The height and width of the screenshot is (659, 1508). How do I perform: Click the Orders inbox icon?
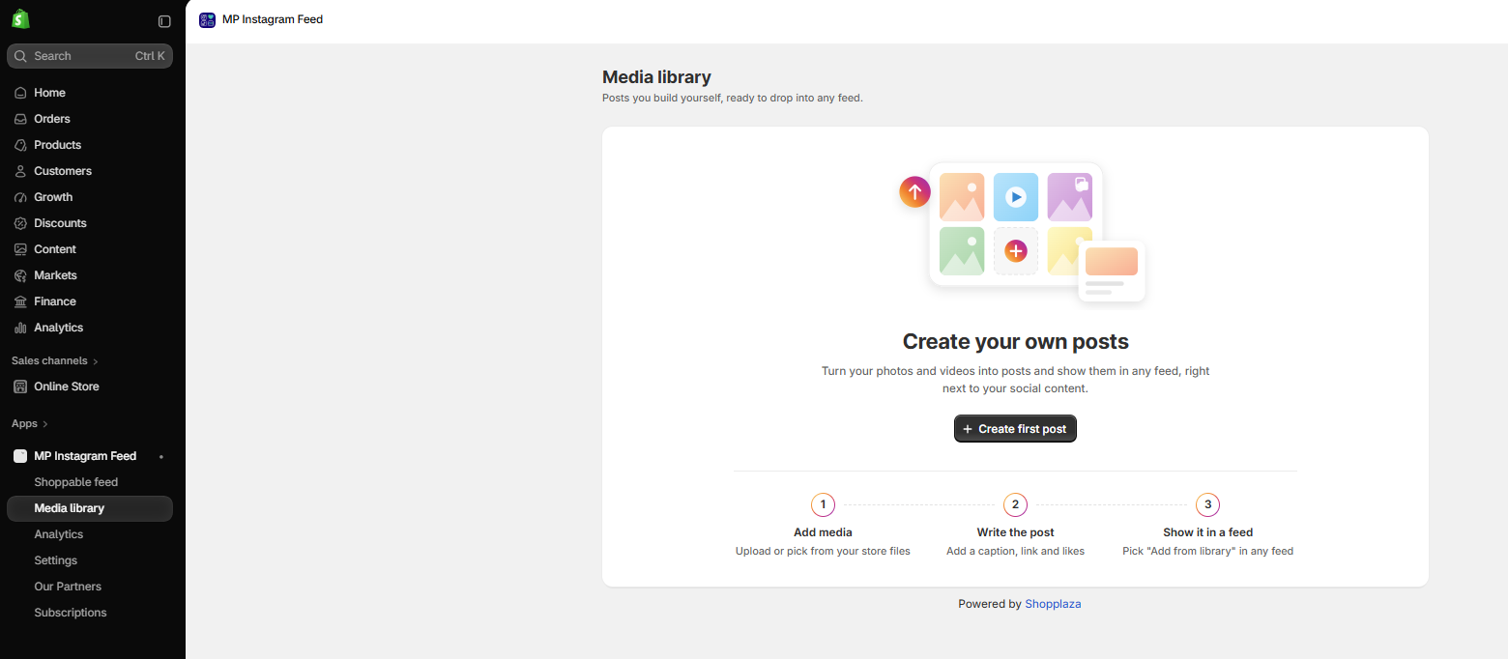click(20, 119)
